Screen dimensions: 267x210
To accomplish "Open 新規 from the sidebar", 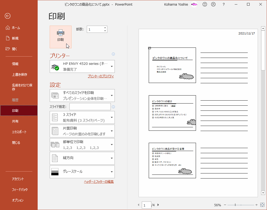I will tap(8, 38).
